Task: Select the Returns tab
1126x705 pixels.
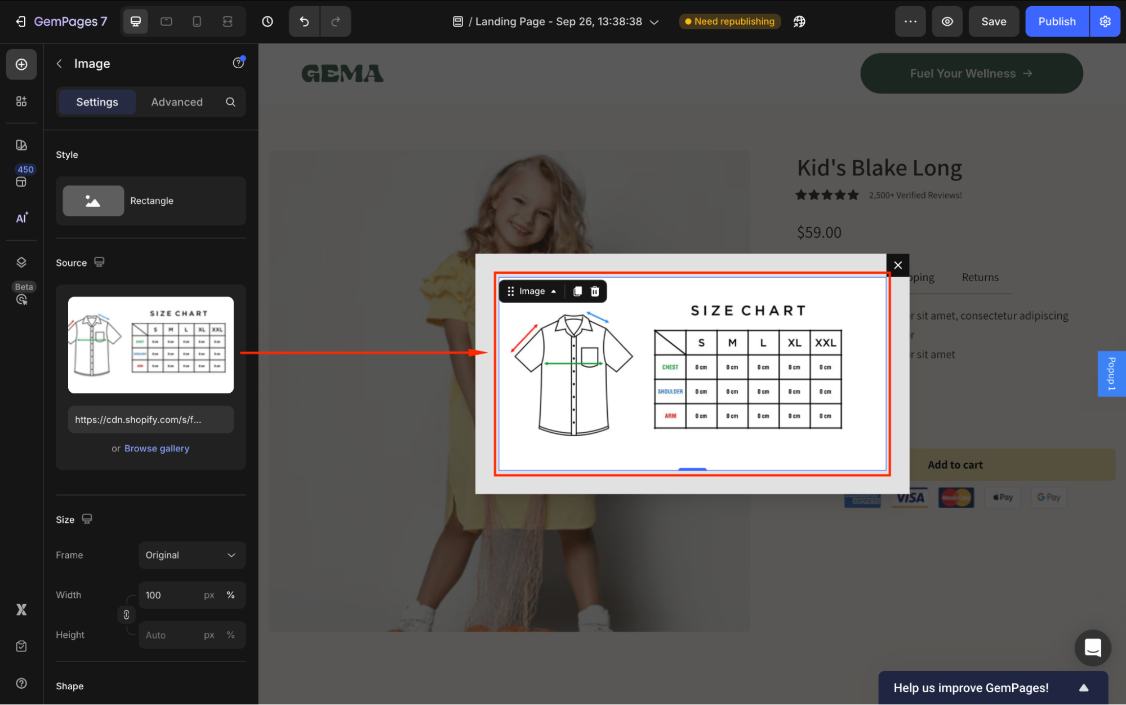Action: click(x=980, y=277)
